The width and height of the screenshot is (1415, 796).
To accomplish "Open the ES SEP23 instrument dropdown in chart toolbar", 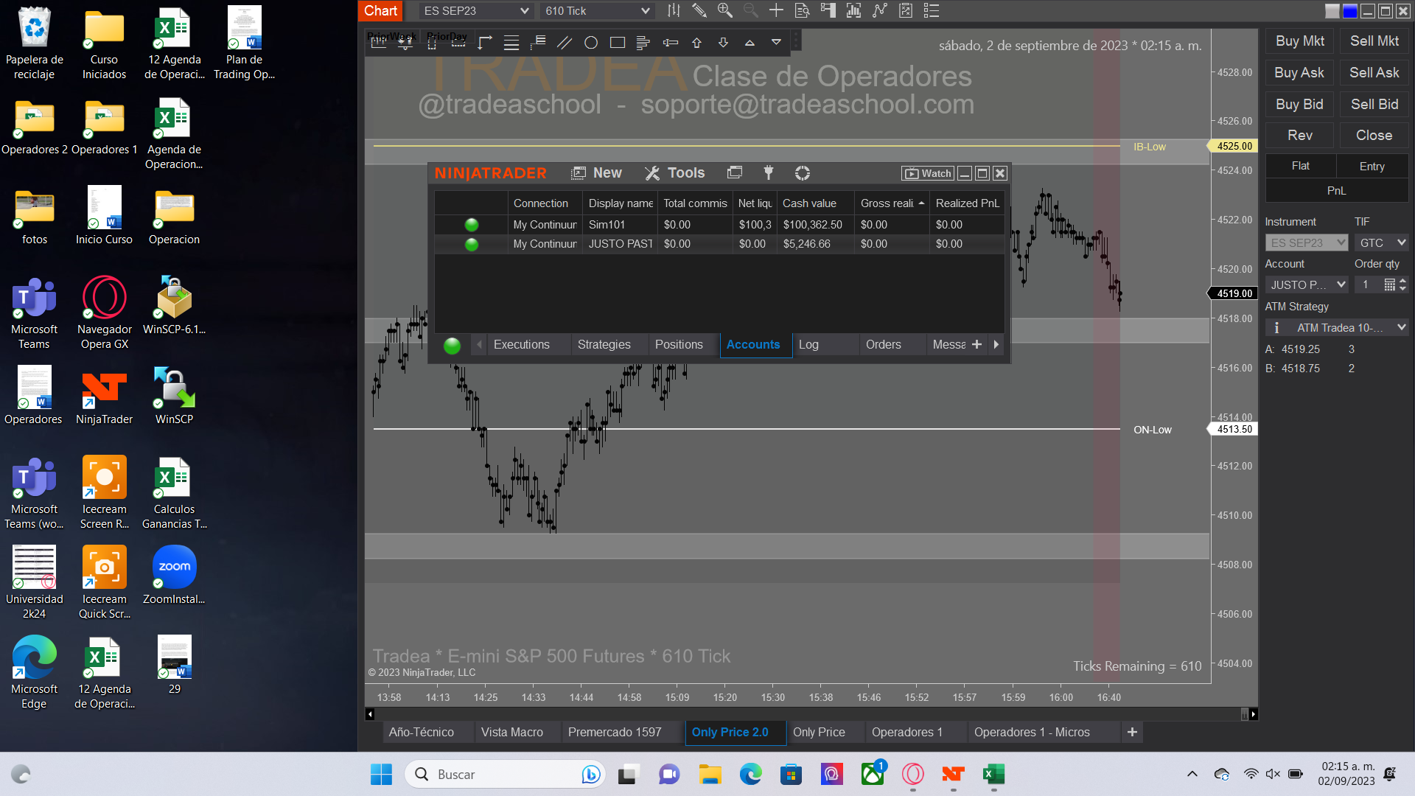I will [476, 11].
